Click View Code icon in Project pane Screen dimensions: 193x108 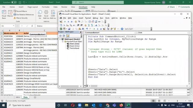point(60,36)
